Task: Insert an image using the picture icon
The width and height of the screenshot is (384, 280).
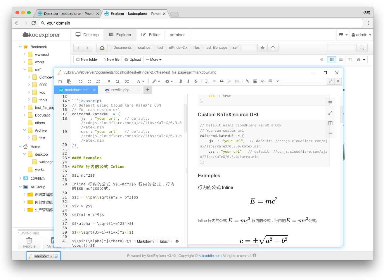Action: 255,81
